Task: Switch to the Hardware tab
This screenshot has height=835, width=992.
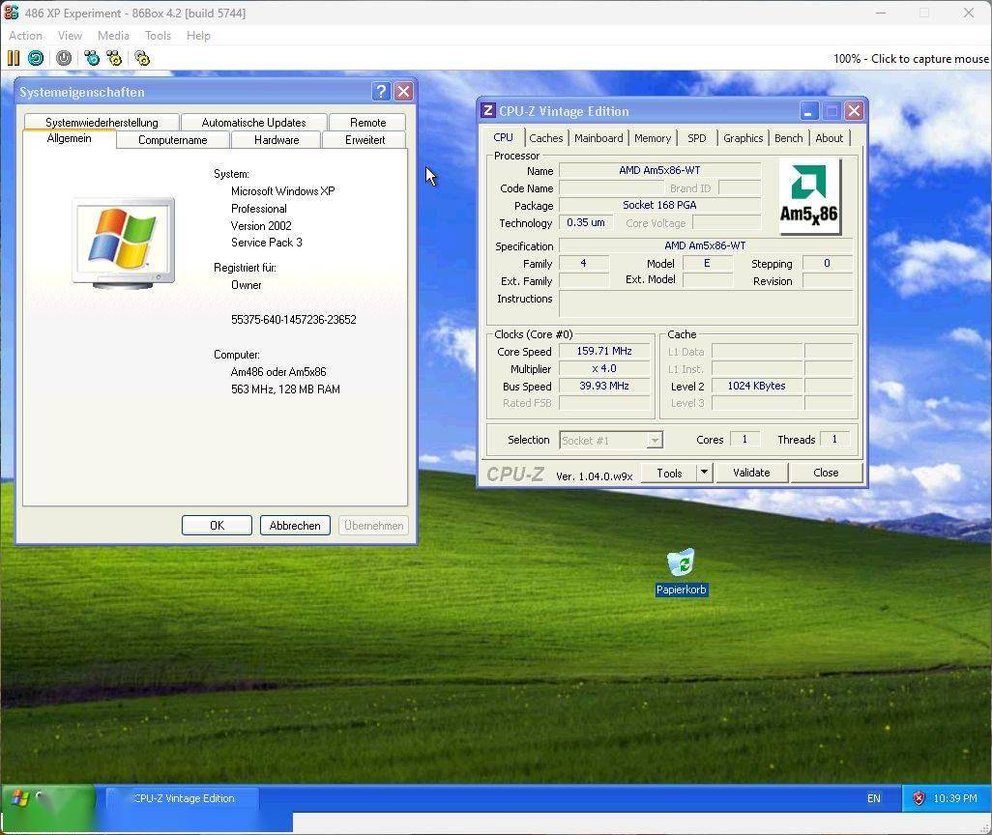Action: point(277,140)
